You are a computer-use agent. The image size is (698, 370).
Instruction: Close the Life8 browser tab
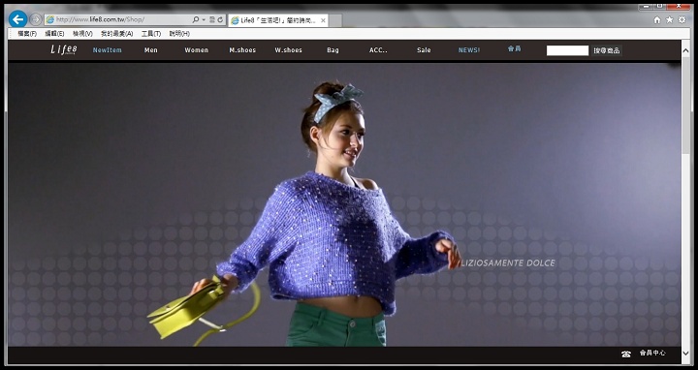click(323, 20)
